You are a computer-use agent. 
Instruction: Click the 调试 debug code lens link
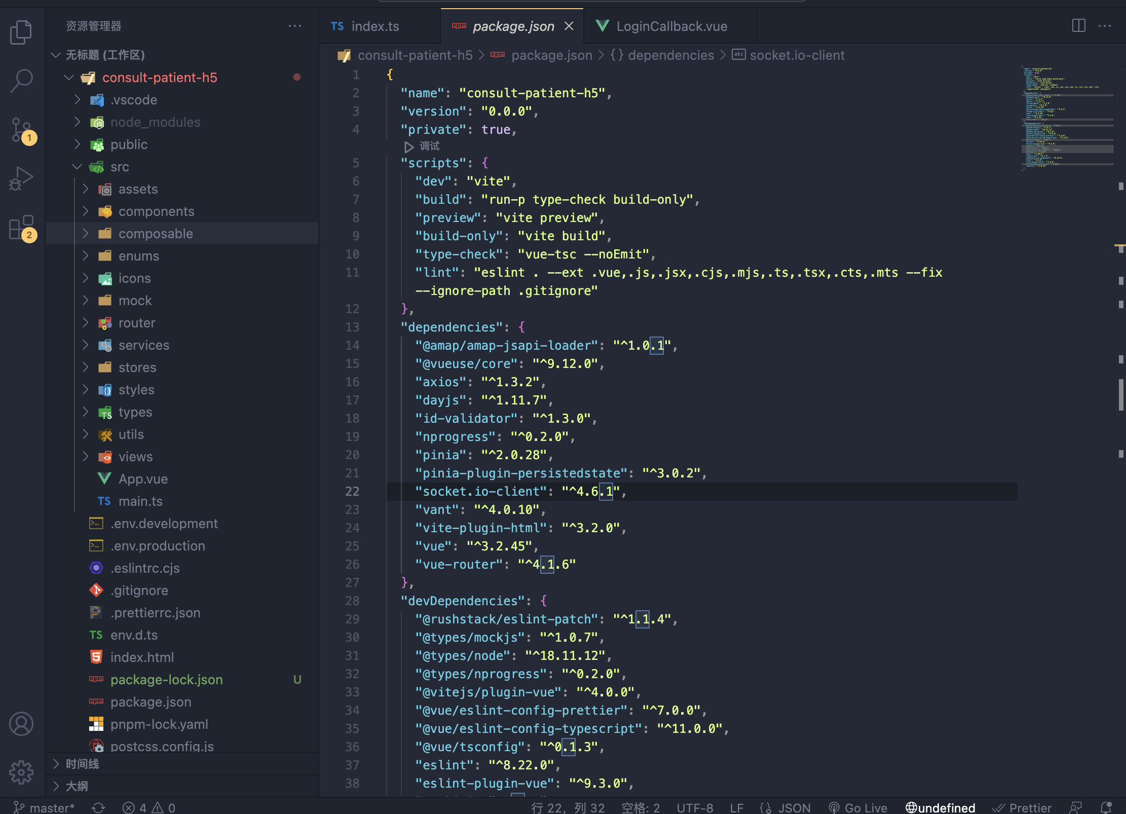pos(429,146)
